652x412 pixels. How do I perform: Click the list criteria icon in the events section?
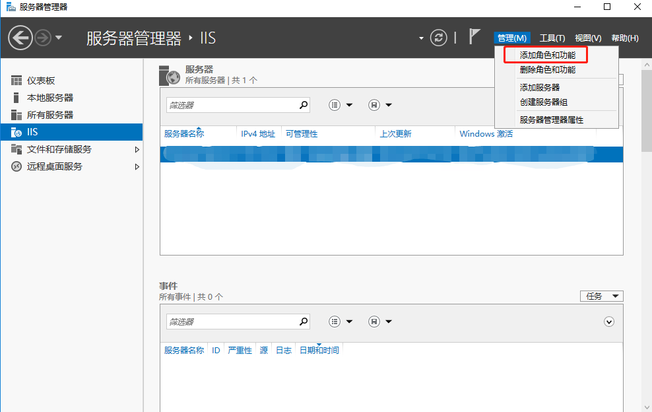pyautogui.click(x=335, y=322)
